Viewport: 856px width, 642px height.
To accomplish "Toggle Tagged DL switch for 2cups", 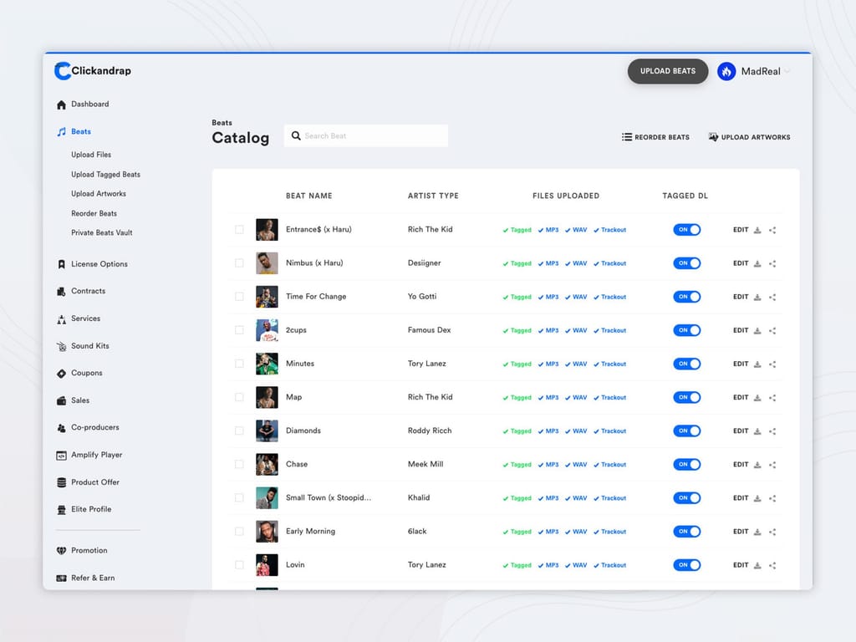I will click(x=687, y=330).
